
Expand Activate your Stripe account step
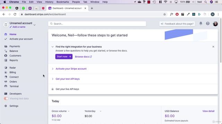[71, 69]
